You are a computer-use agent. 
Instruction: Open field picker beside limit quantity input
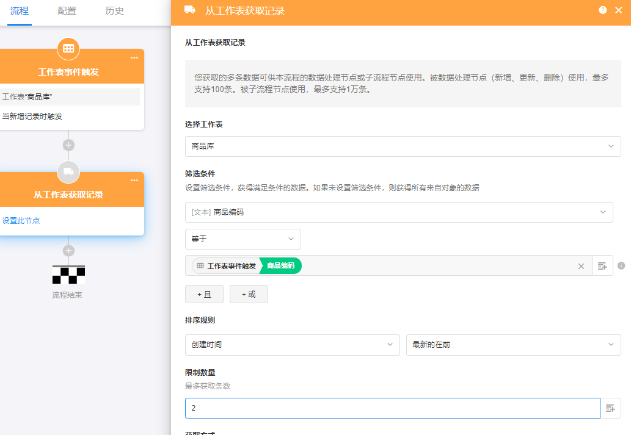(610, 408)
